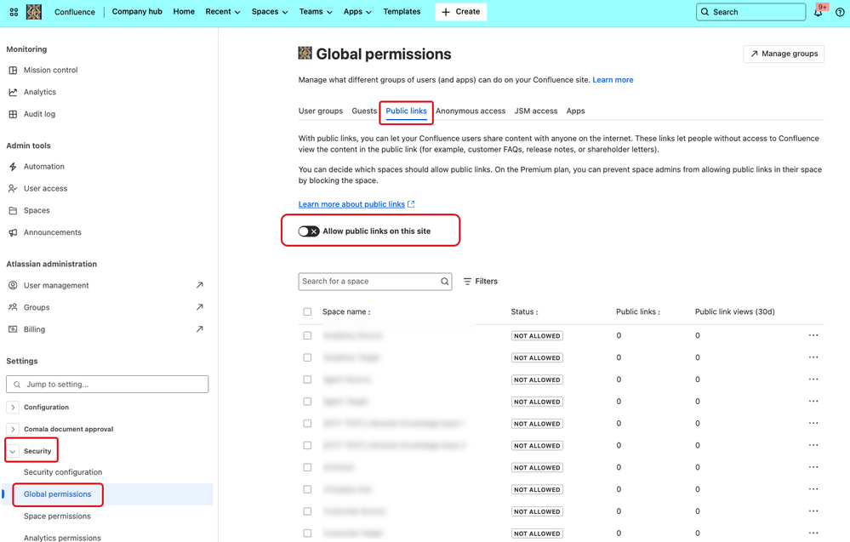Image resolution: width=850 pixels, height=542 pixels.
Task: Tick the checkbox of seventh space row
Action: click(x=307, y=467)
